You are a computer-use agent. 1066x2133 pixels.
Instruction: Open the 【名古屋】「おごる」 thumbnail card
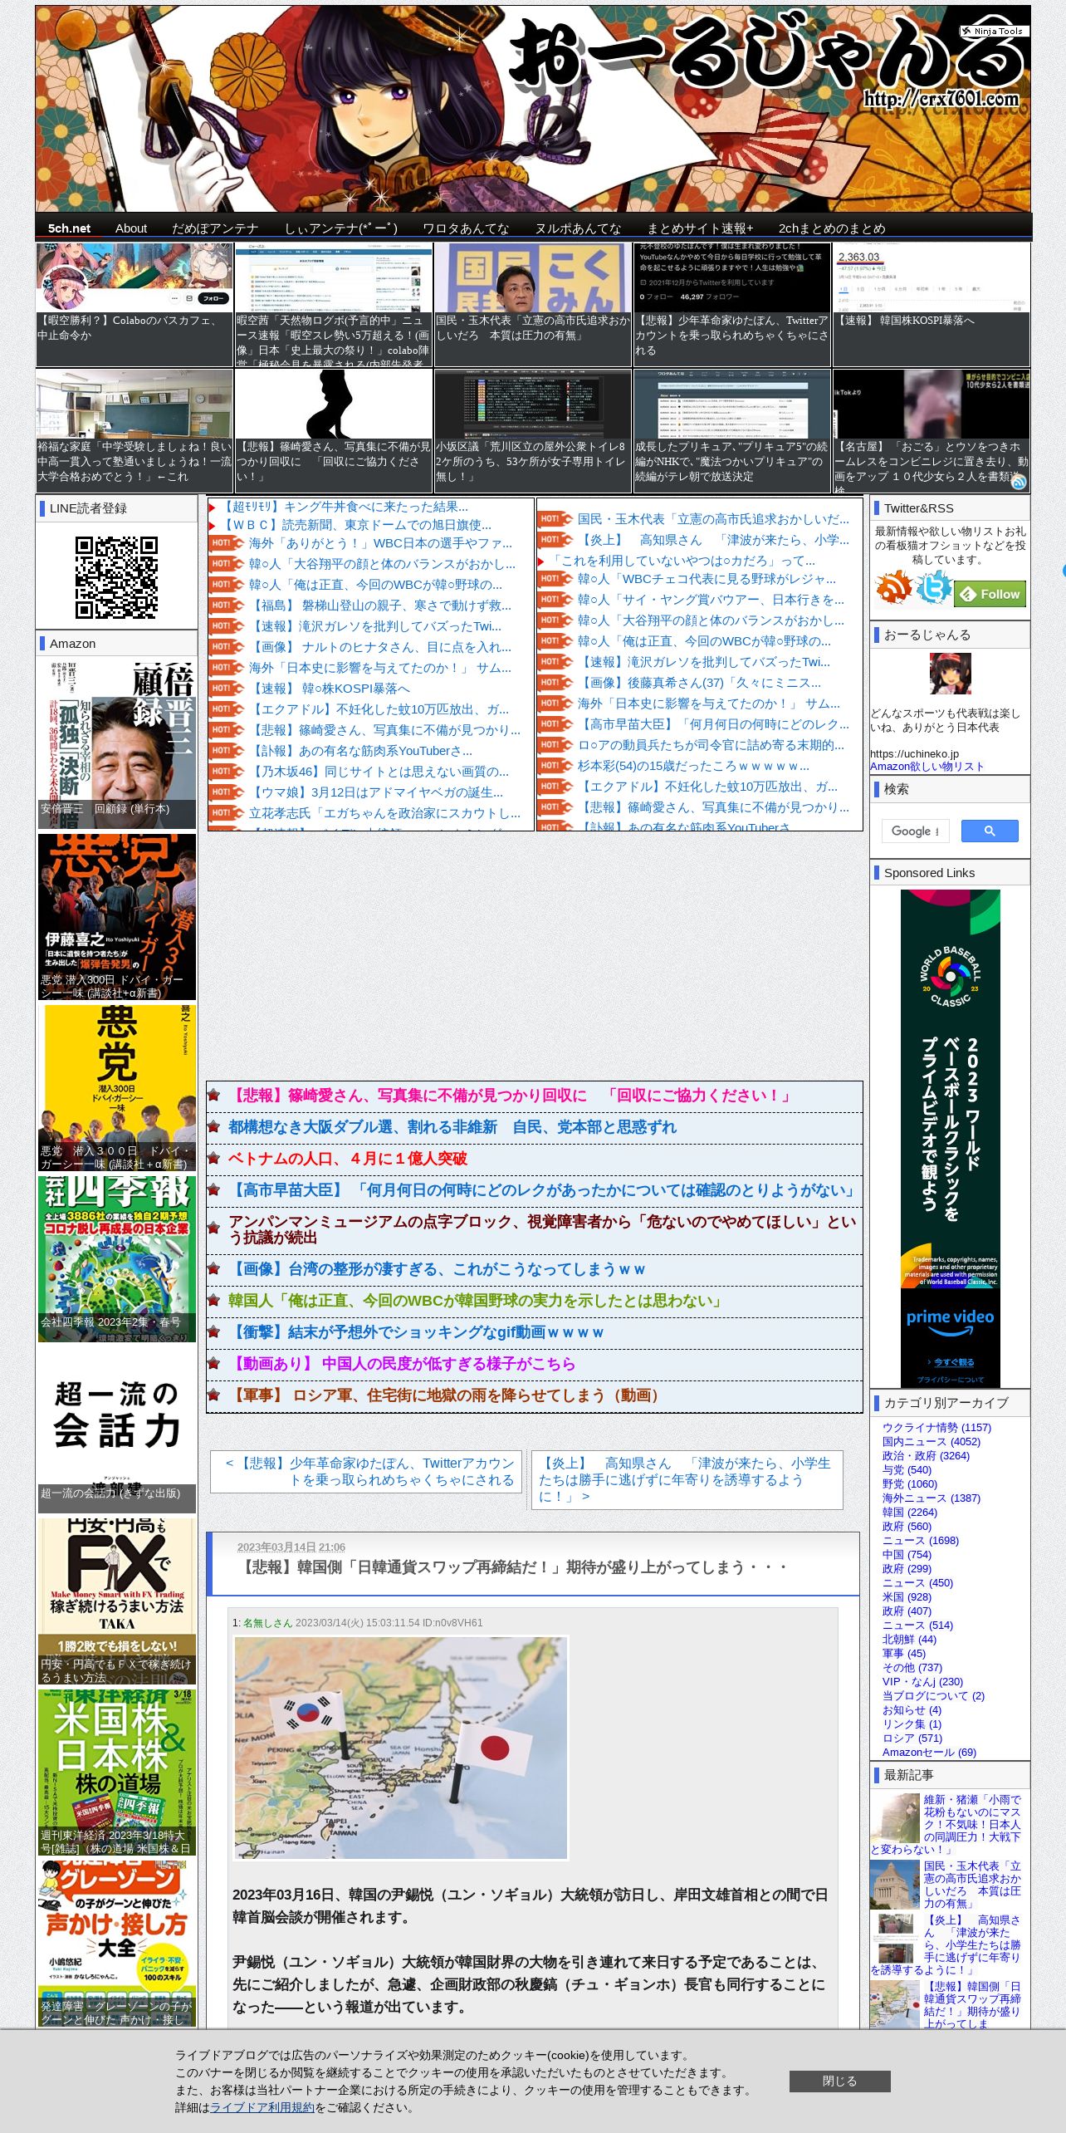click(x=932, y=431)
